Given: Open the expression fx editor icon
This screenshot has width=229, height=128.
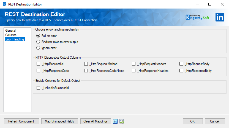Looking at the screenshot, I should coord(115,121).
